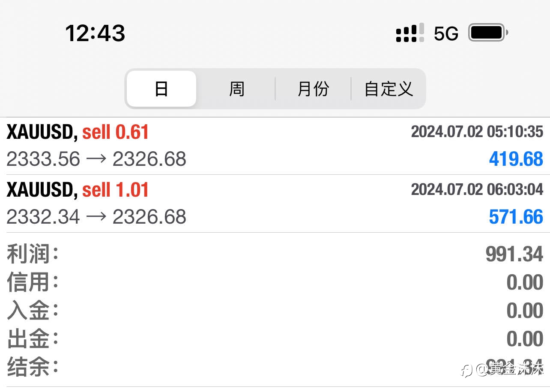Tap the 2332.34 → 2326.68 price line
Viewport: 550px width, 392px height.
coord(96,217)
